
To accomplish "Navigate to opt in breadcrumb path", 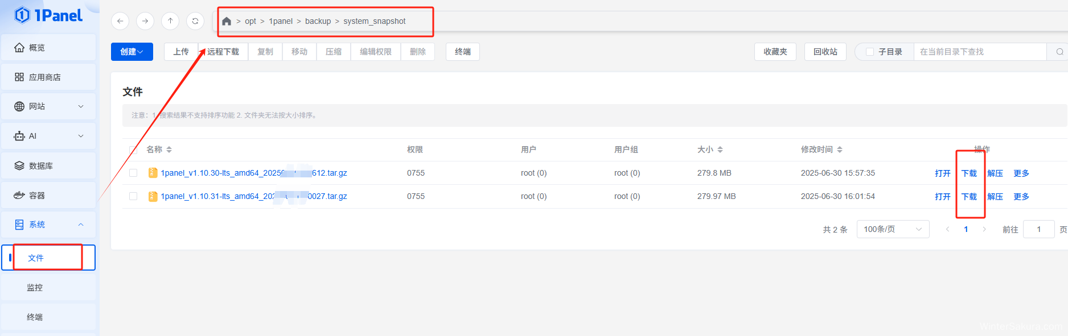I will click(x=250, y=21).
